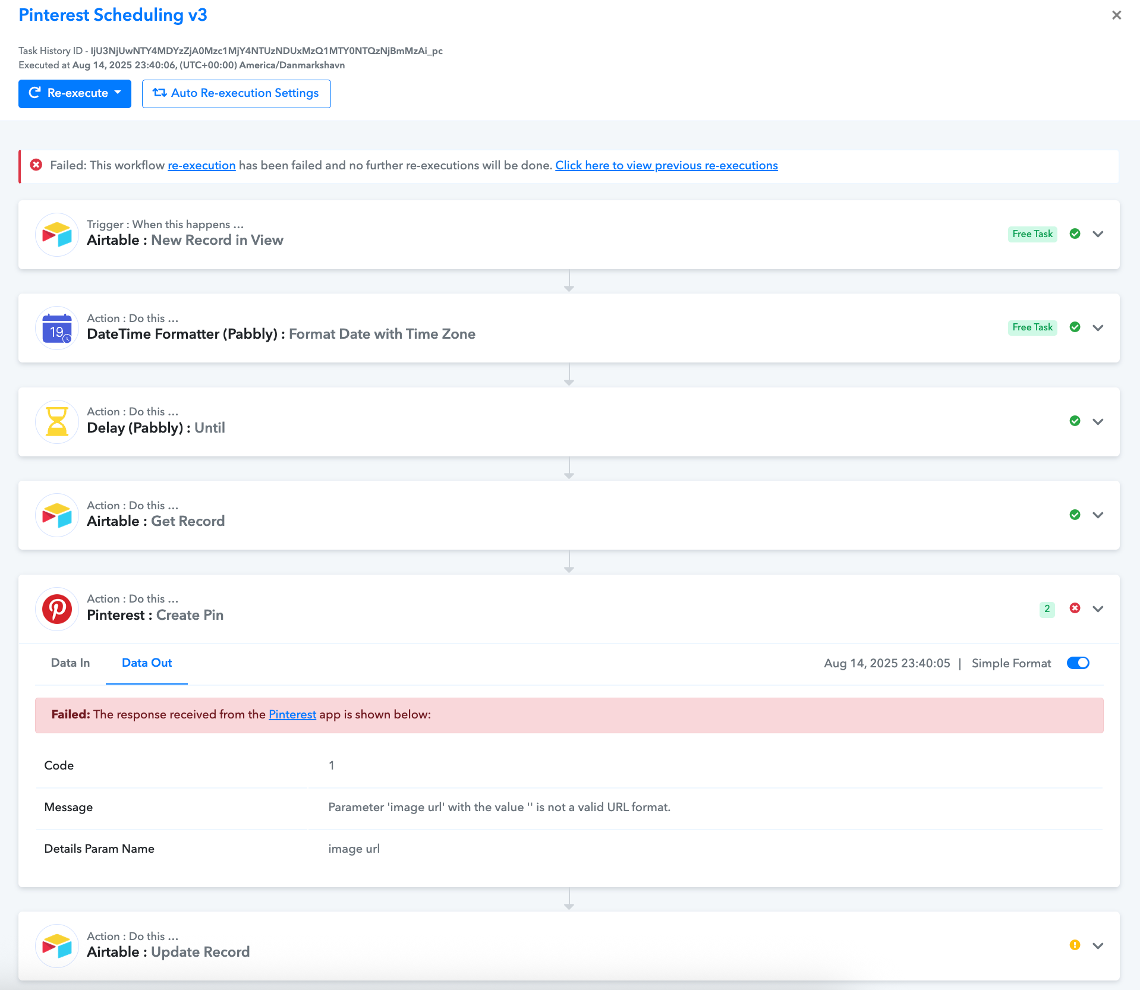
Task: Click the green success check on Airtable trigger
Action: coord(1075,234)
